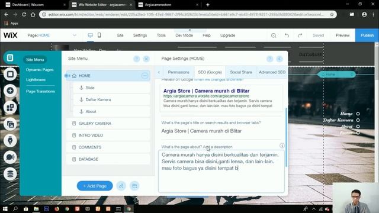This screenshot has width=379, height=213.
Task: Open the Site menu
Action: coord(120,35)
